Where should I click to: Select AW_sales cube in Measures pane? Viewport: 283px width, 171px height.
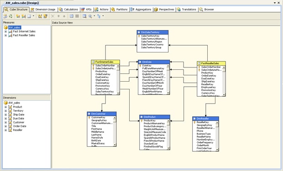point(15,27)
